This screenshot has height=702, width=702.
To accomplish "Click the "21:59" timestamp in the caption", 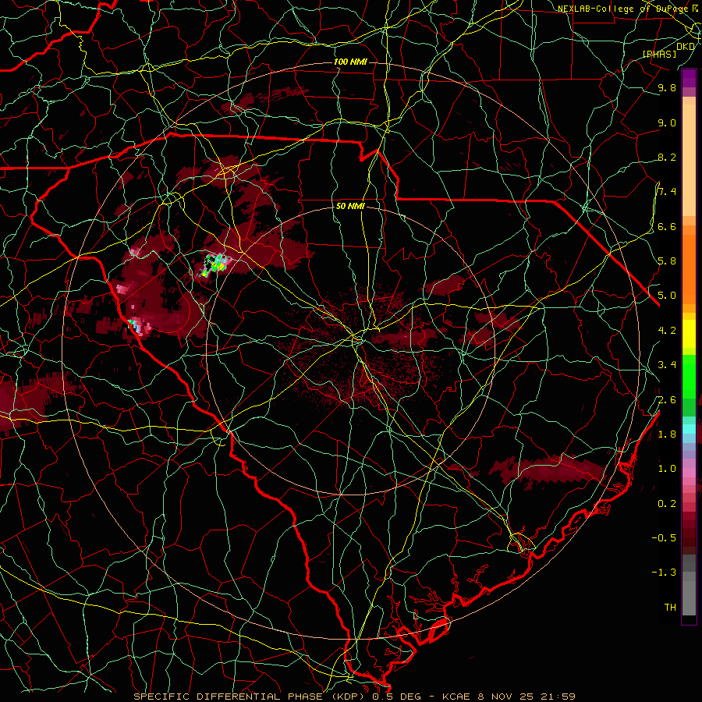I will [x=558, y=697].
